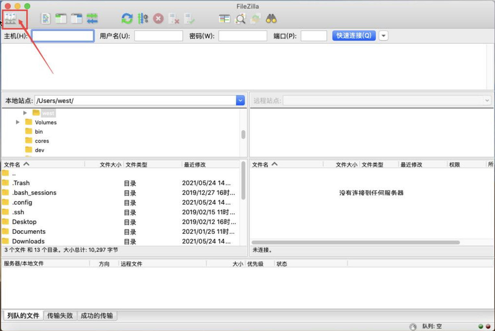Open the Site Manager icon
The height and width of the screenshot is (331, 495).
(10, 19)
